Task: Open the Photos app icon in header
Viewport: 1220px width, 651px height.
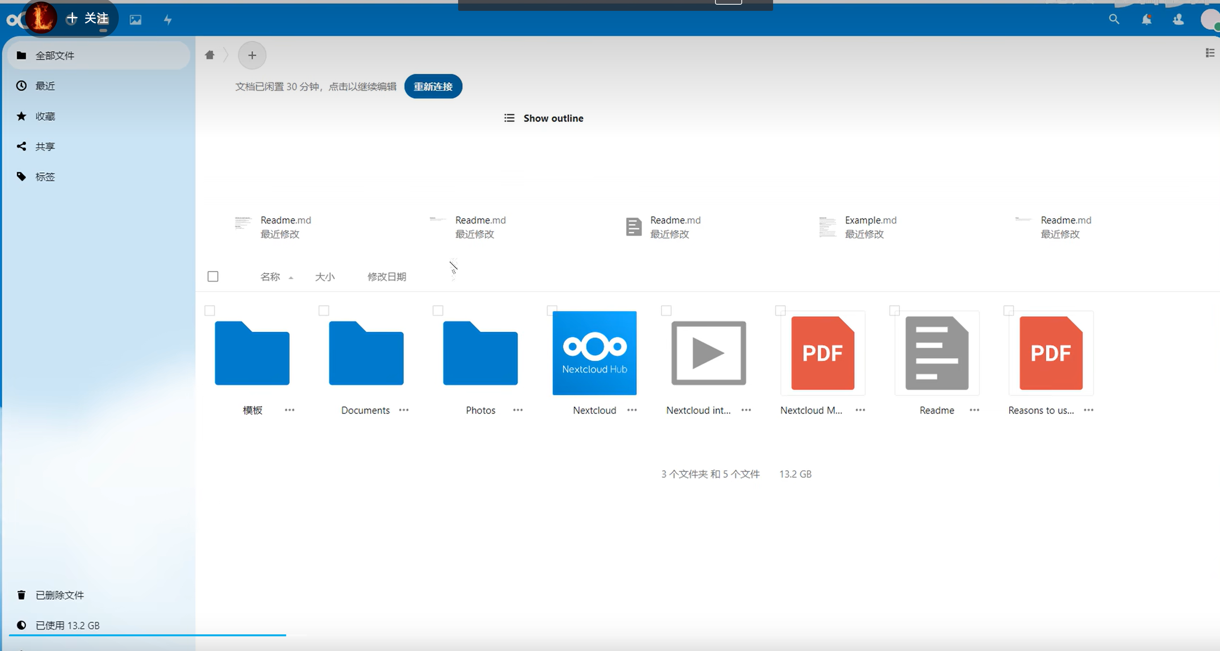Action: tap(135, 19)
